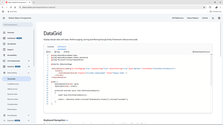Collapse the Data-binding submenu
Viewport: 223px width, 125px height.
(x=28, y=73)
